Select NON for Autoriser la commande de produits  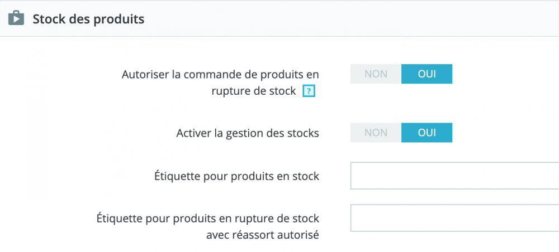[376, 74]
